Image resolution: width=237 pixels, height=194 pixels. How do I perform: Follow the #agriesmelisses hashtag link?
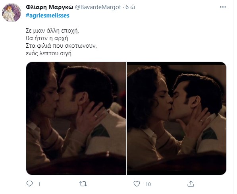point(48,16)
